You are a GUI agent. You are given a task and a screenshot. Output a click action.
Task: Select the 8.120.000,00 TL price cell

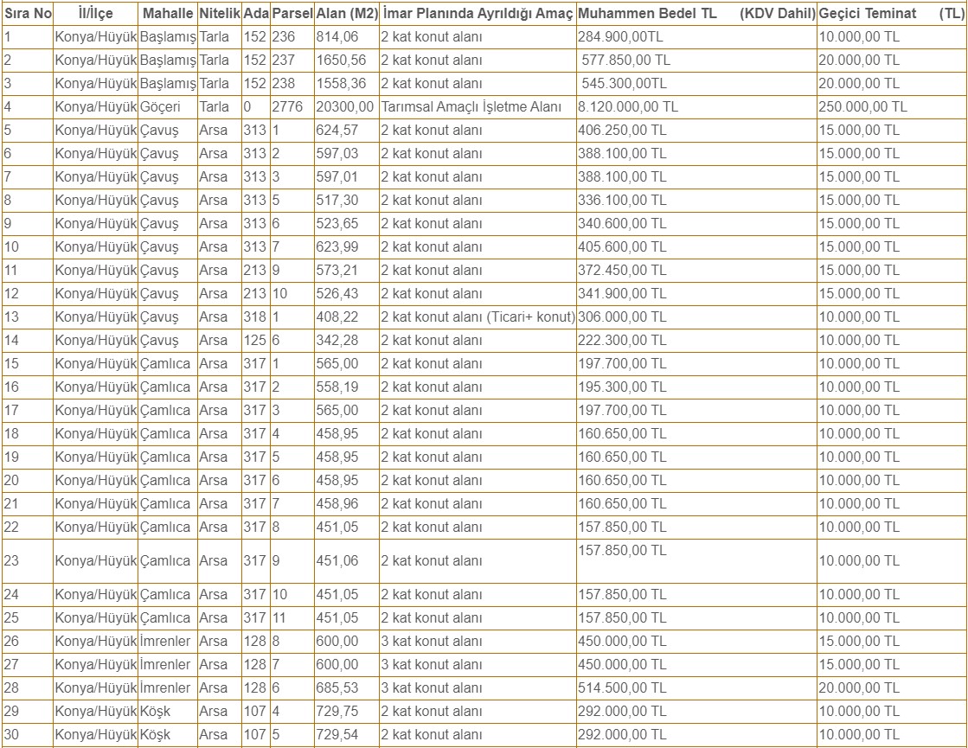[628, 107]
